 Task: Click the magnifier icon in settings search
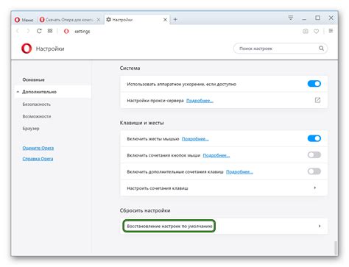click(321, 49)
